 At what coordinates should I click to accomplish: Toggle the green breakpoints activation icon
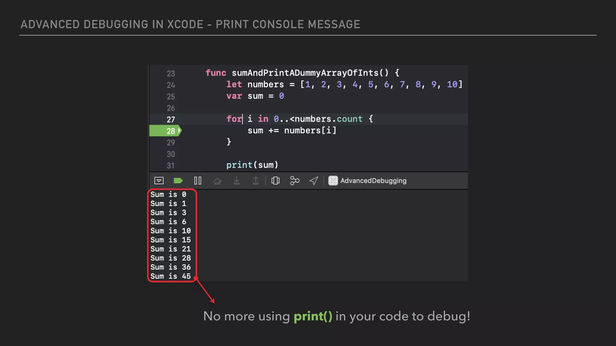pos(178,181)
